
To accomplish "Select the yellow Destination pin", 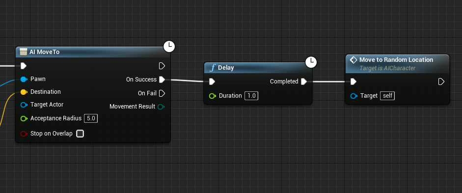I will tap(24, 92).
